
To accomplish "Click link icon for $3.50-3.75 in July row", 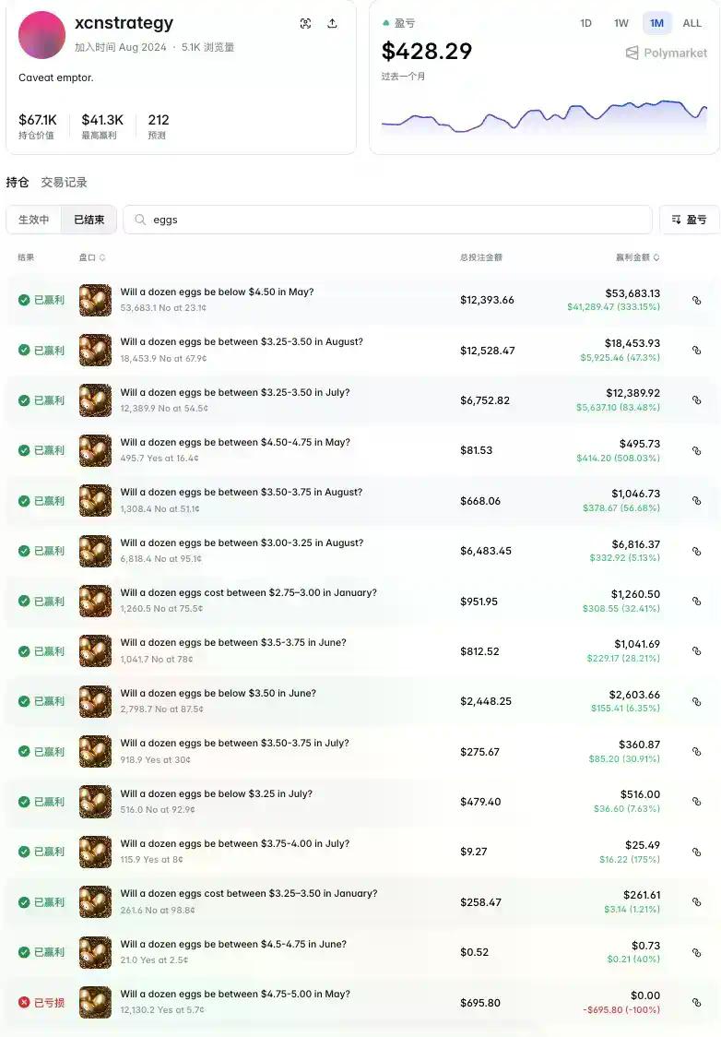I will pyautogui.click(x=696, y=751).
